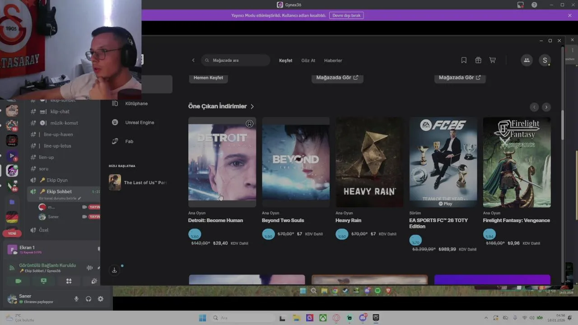The width and height of the screenshot is (578, 325).
Task: Open the Windows Start button
Action: tap(203, 318)
